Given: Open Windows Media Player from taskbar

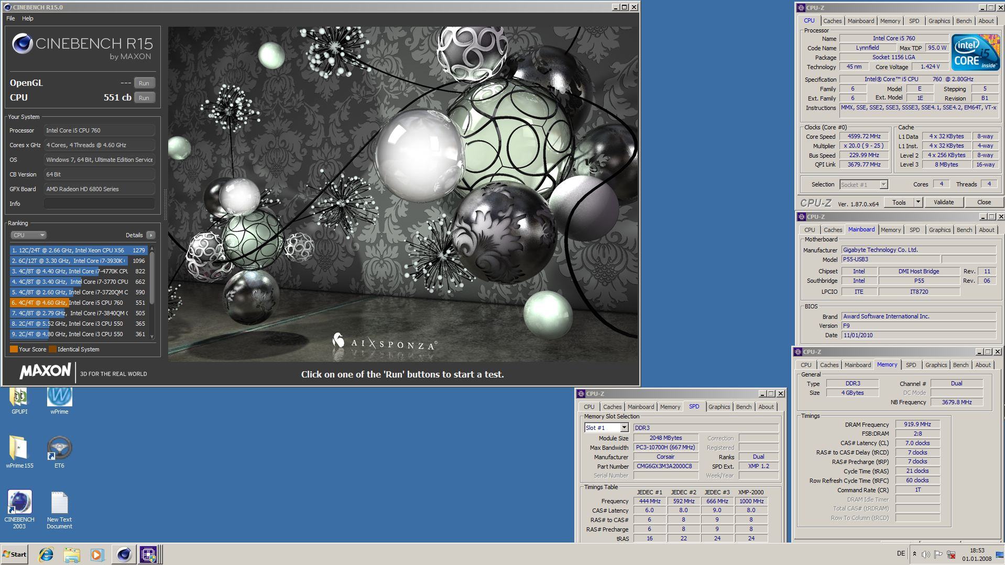Looking at the screenshot, I should coord(97,554).
